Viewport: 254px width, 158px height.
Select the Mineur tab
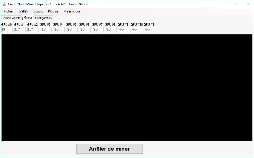coord(28,17)
